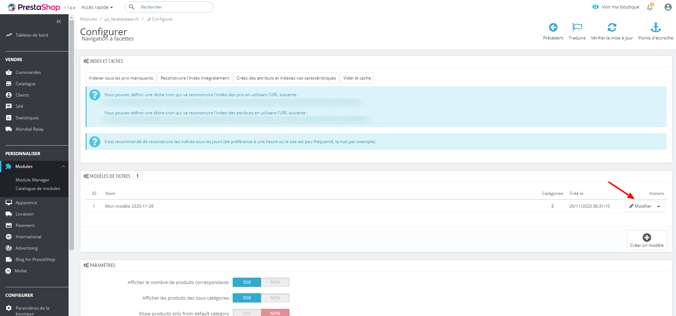This screenshot has height=316, width=676.
Task: Open Catalogue in the sidebar menu
Action: point(26,84)
